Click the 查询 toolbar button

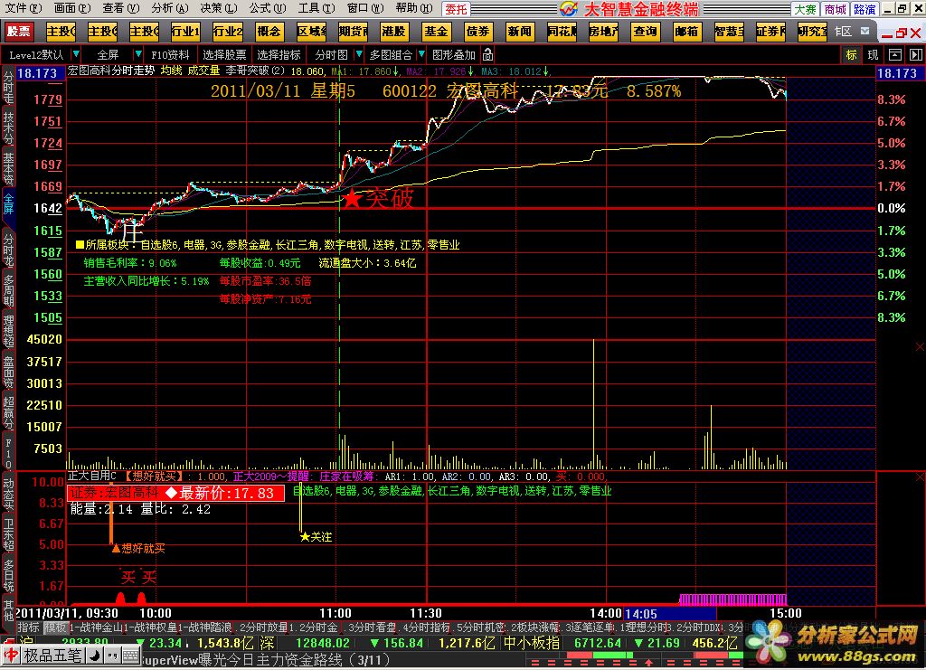(645, 32)
